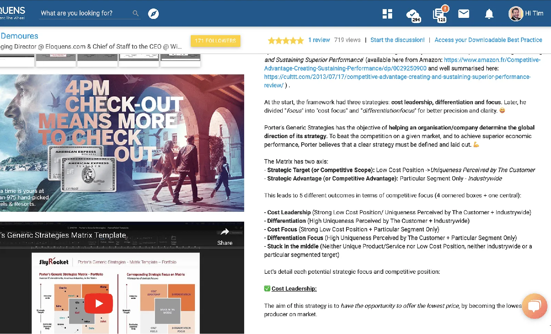The image size is (551, 334).
Task: Click the search magnifier icon
Action: point(136,13)
